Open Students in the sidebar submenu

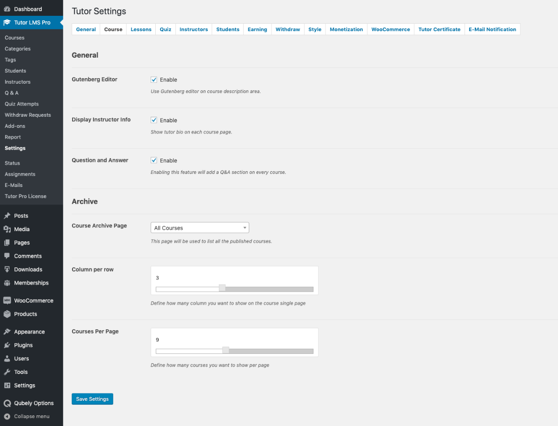(15, 71)
